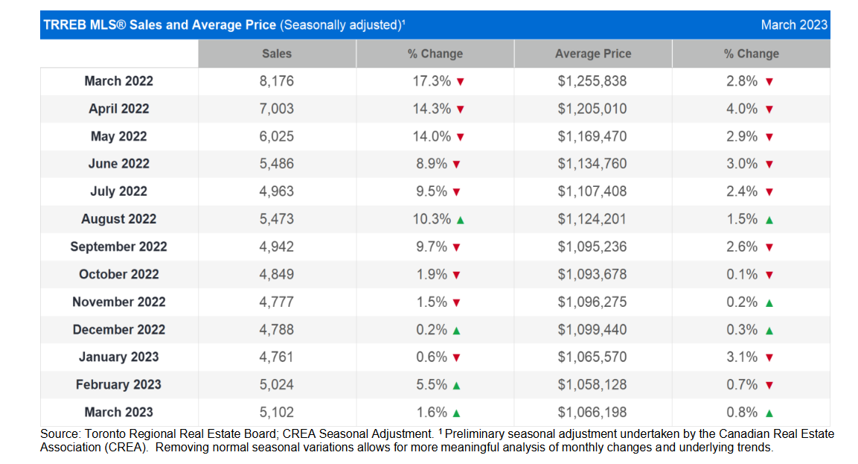Click the red down arrow next to 14.0%
The height and width of the screenshot is (464, 858).
pos(460,137)
